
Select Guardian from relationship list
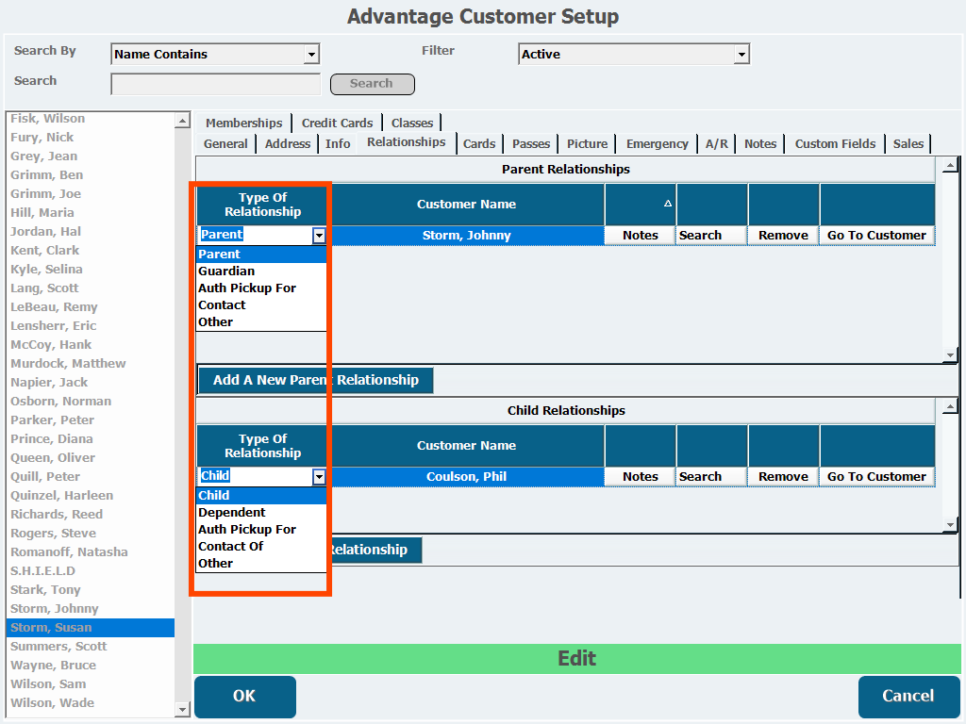[x=226, y=271]
